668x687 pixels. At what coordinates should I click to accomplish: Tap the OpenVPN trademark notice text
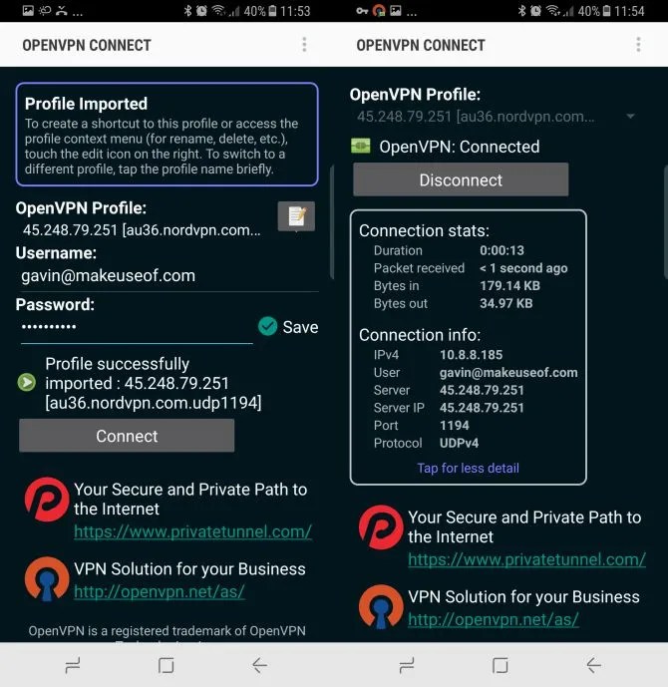pyautogui.click(x=167, y=631)
